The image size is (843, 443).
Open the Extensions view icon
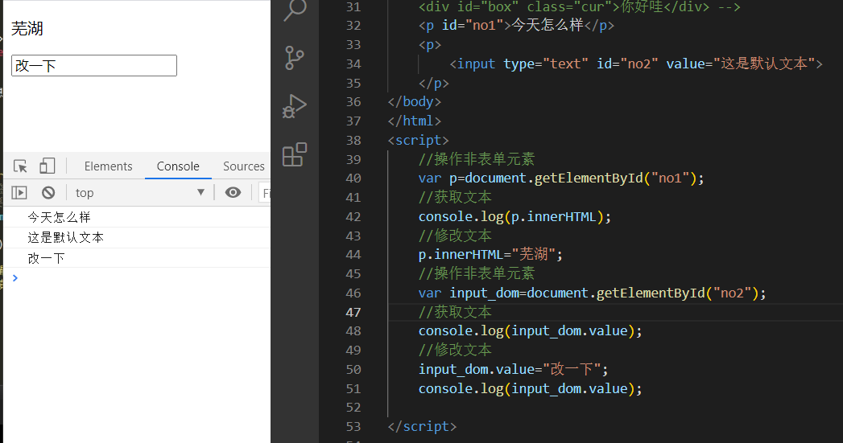[x=295, y=154]
